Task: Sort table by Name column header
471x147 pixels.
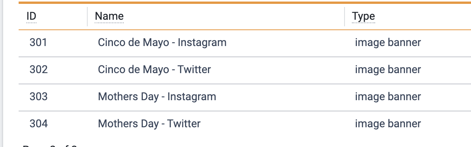Action: point(109,17)
